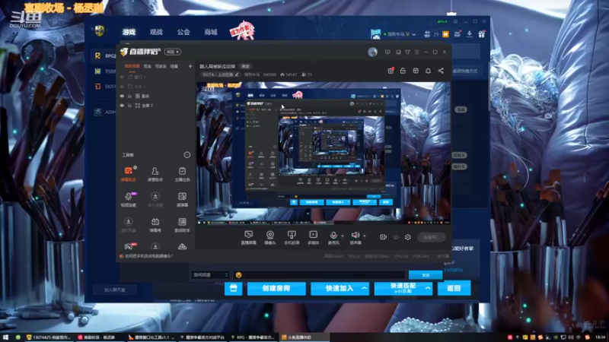Click the download arrow icon in game platform
Screen dimensions: 609x342
coord(469,34)
